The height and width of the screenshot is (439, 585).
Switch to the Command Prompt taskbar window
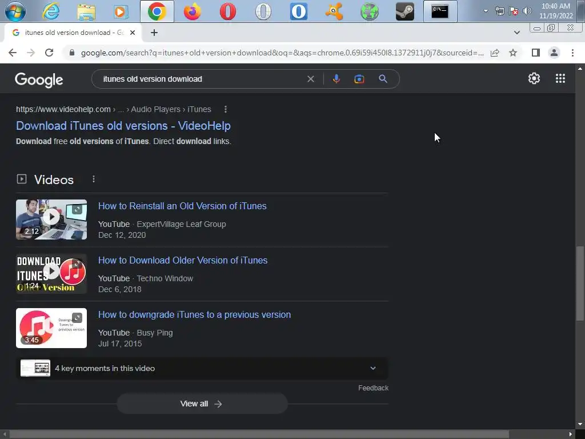[440, 11]
